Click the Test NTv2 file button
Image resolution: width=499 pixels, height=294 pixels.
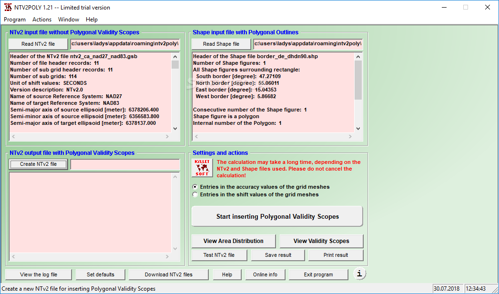[x=219, y=255]
